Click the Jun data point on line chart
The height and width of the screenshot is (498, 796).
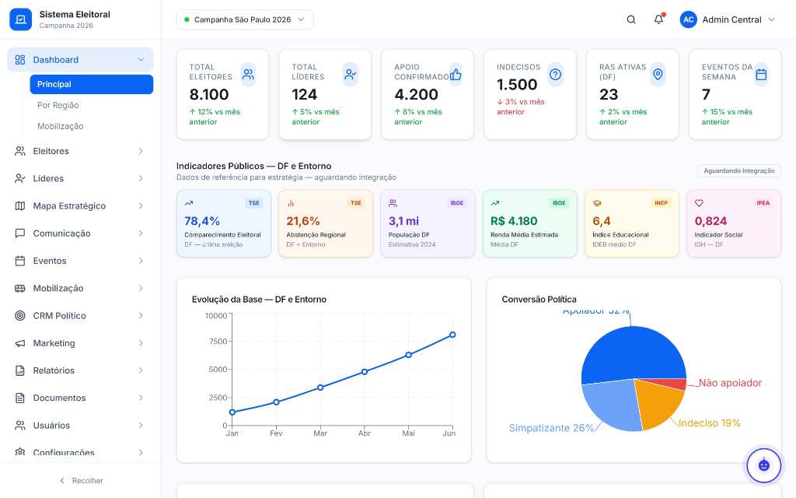tap(452, 335)
